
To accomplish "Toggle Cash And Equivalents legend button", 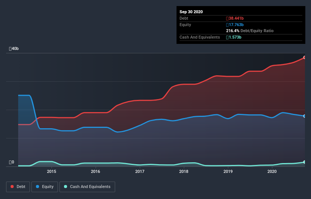I will (87, 187).
